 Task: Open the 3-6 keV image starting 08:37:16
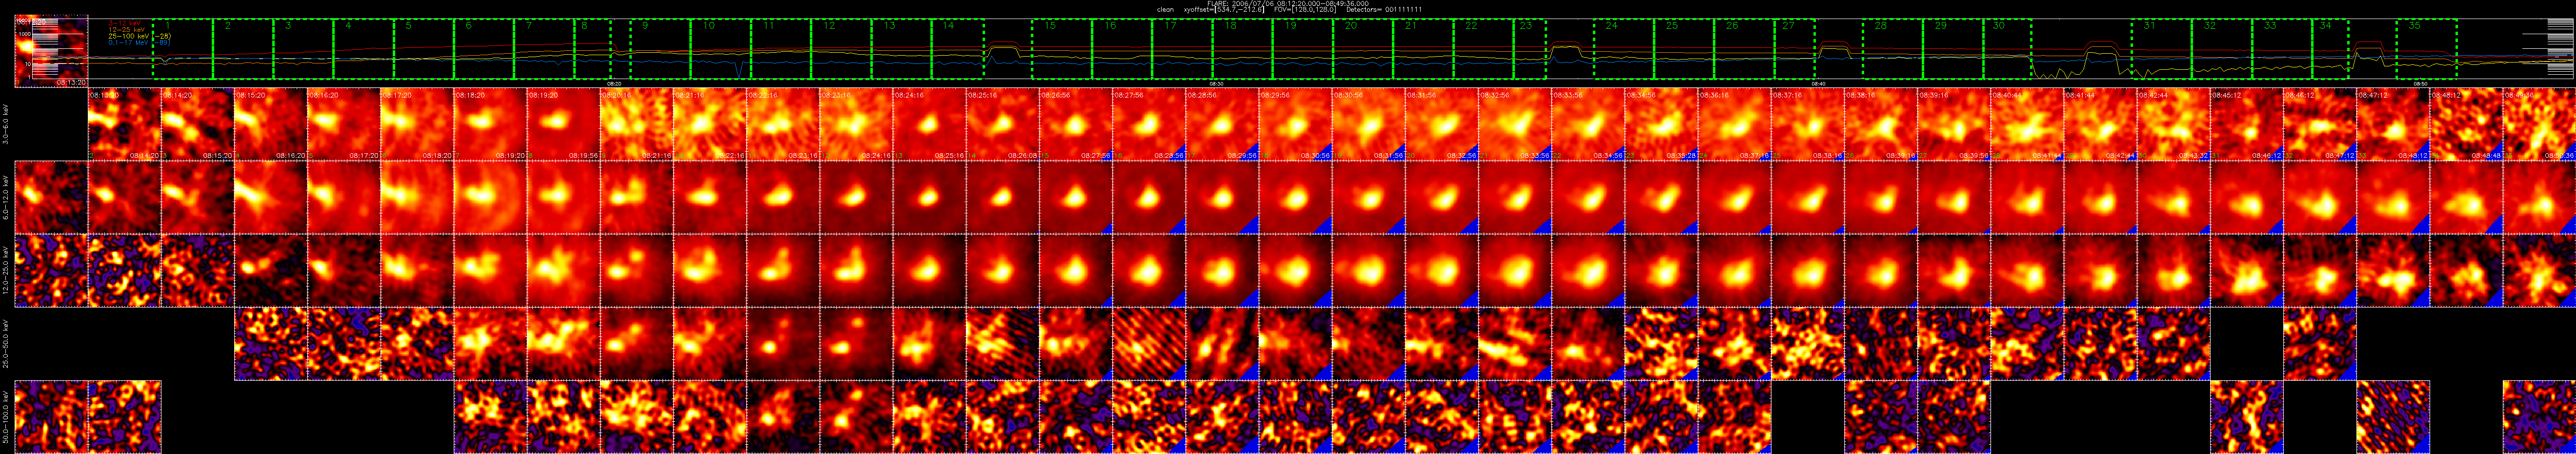coord(1807,124)
